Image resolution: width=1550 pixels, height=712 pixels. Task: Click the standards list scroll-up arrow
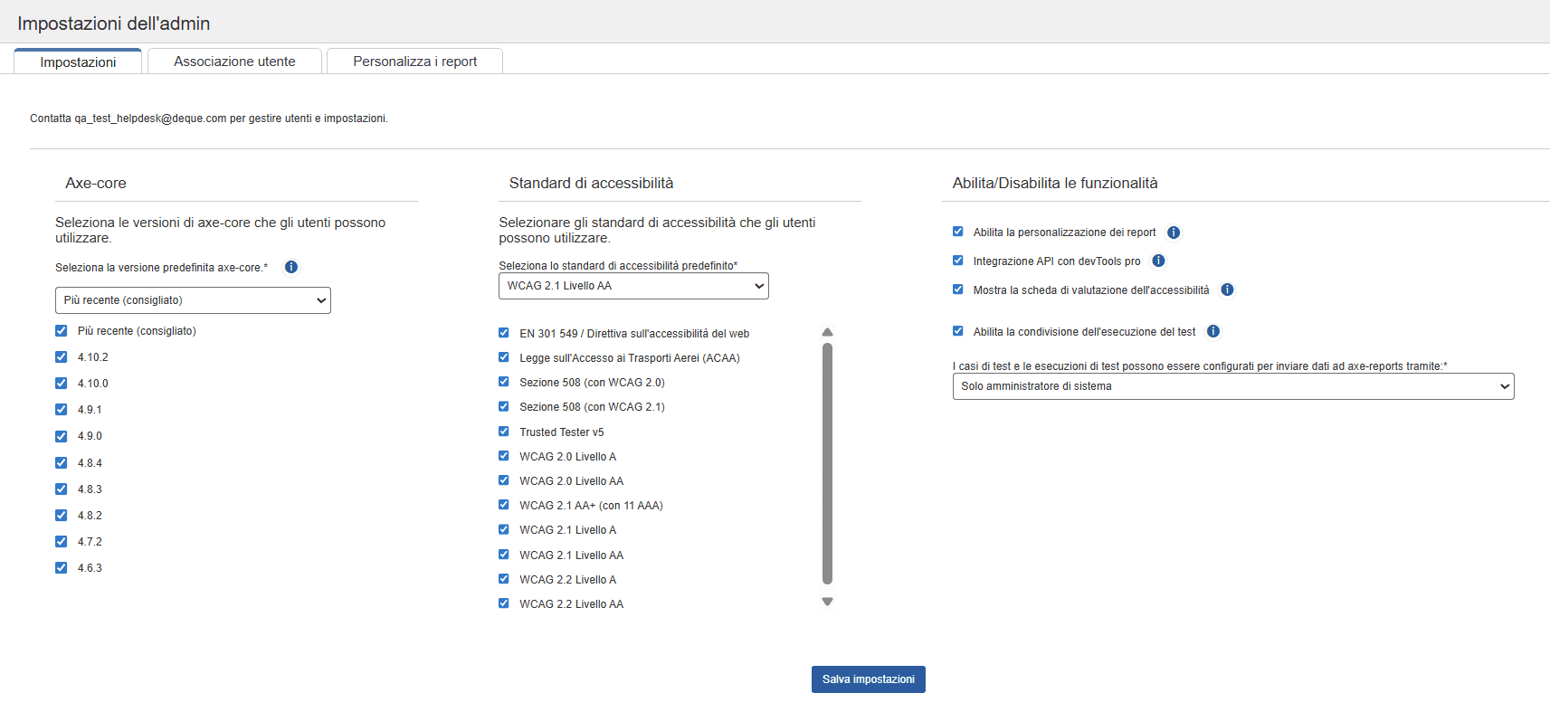[827, 332]
